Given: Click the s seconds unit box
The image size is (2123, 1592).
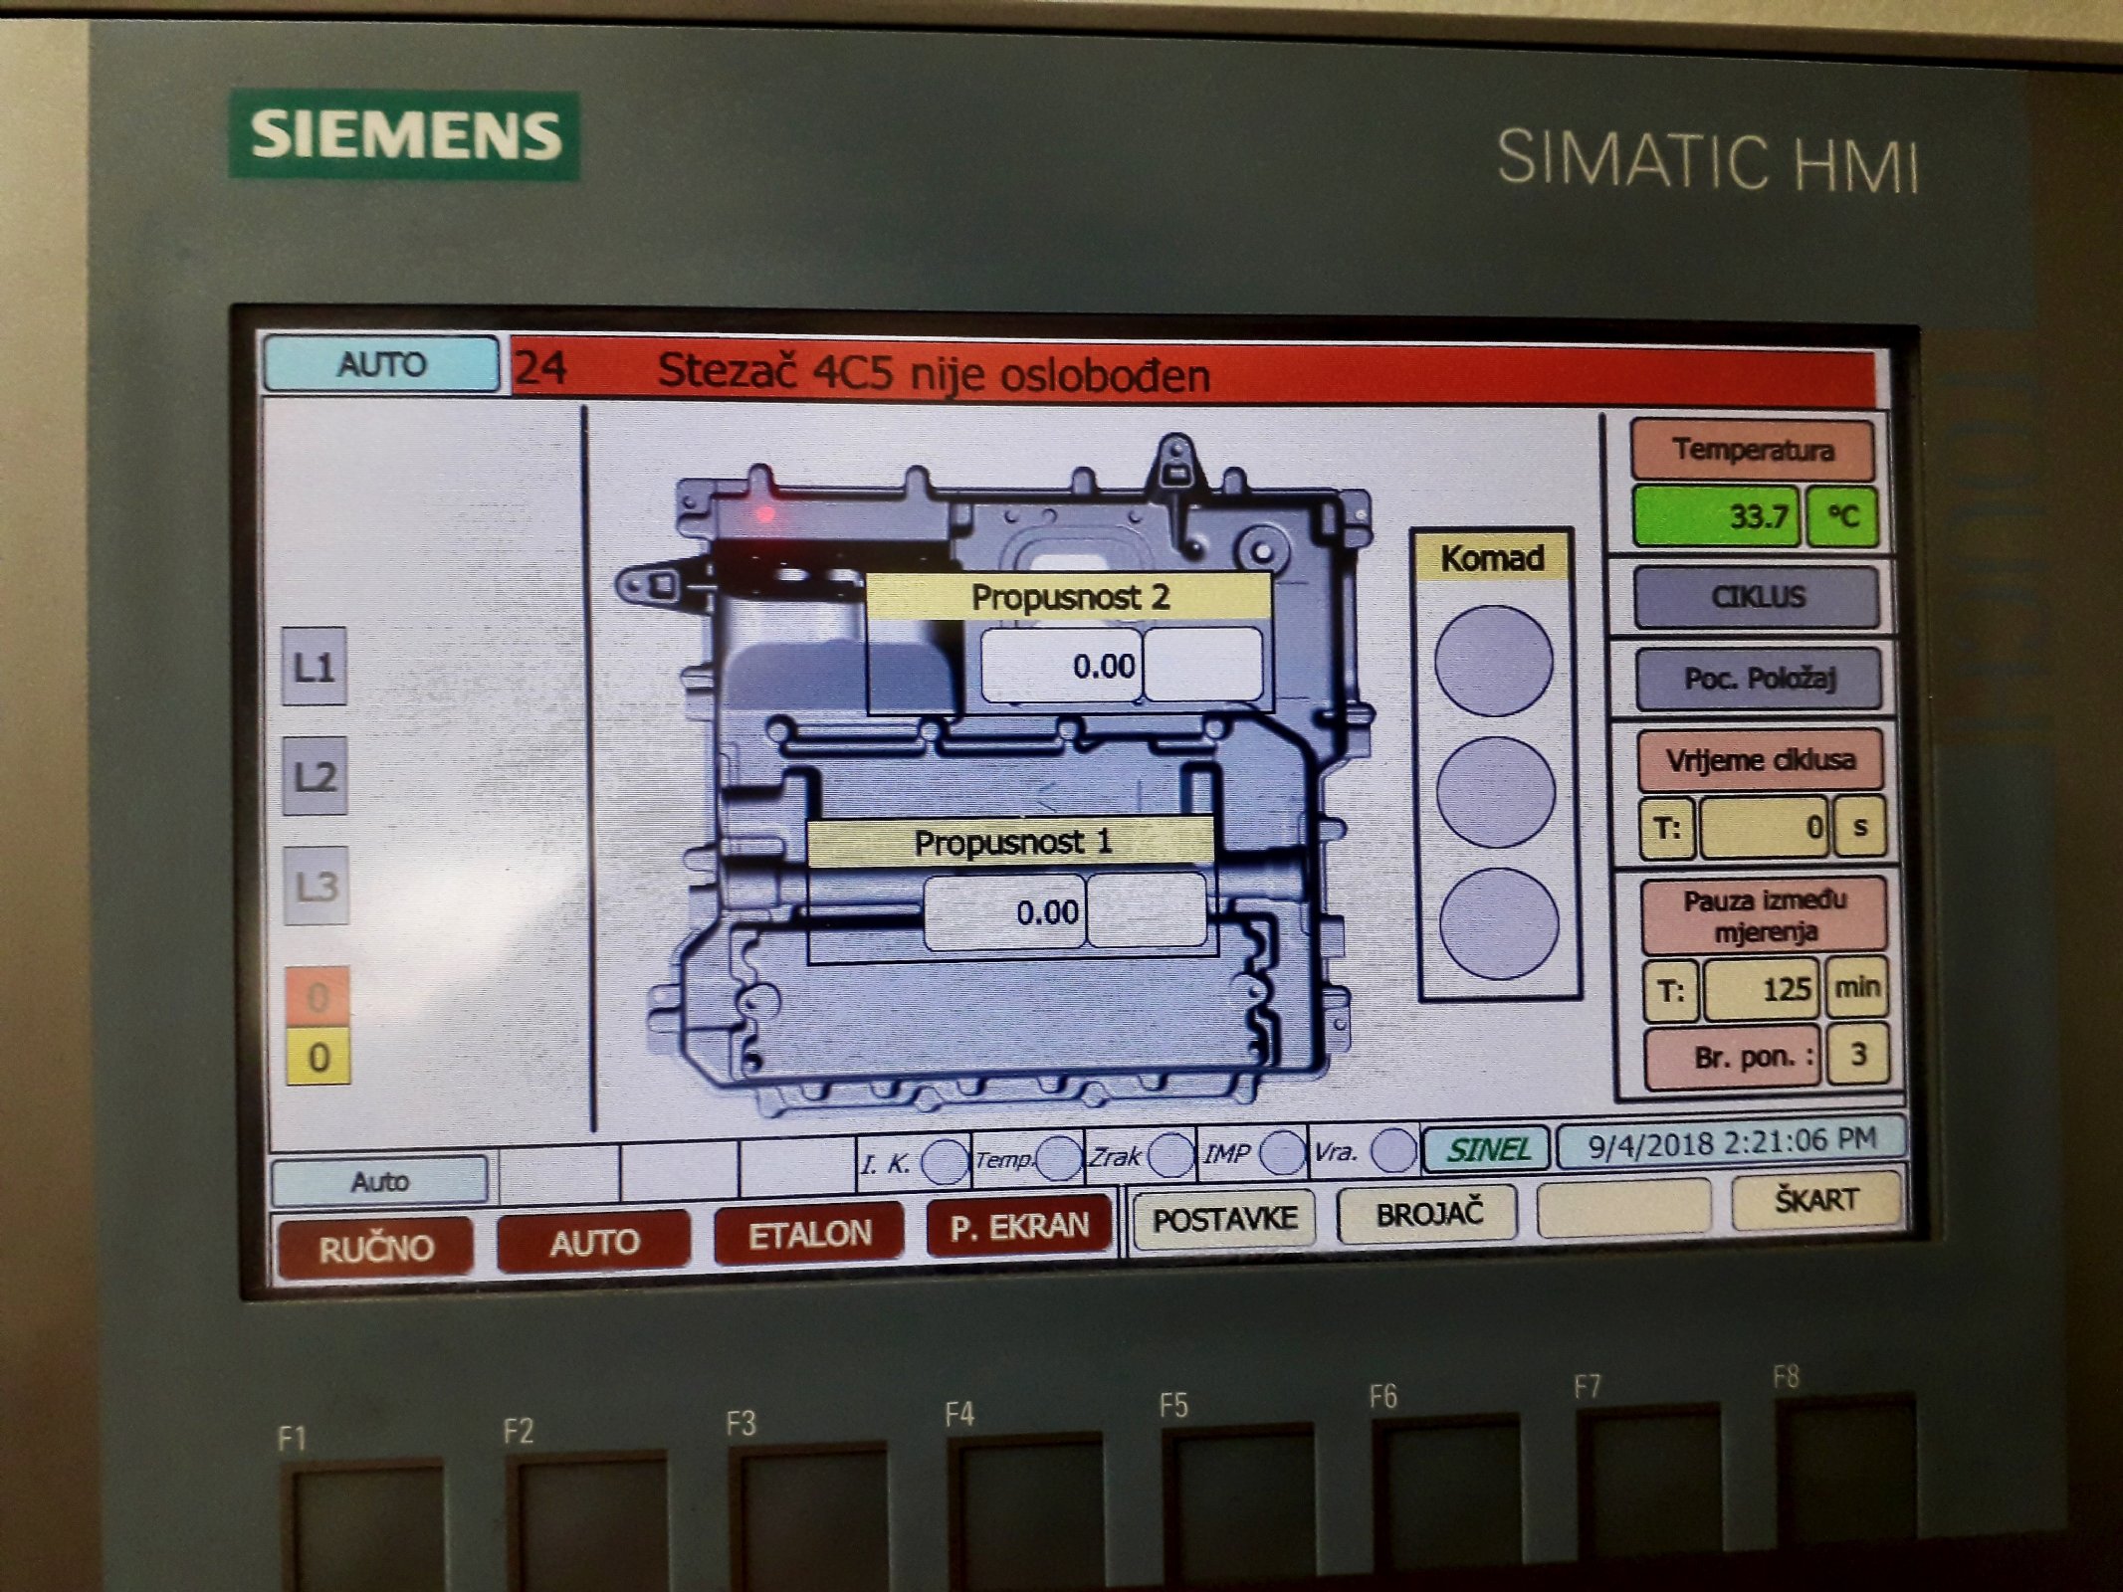Looking at the screenshot, I should [x=1859, y=825].
